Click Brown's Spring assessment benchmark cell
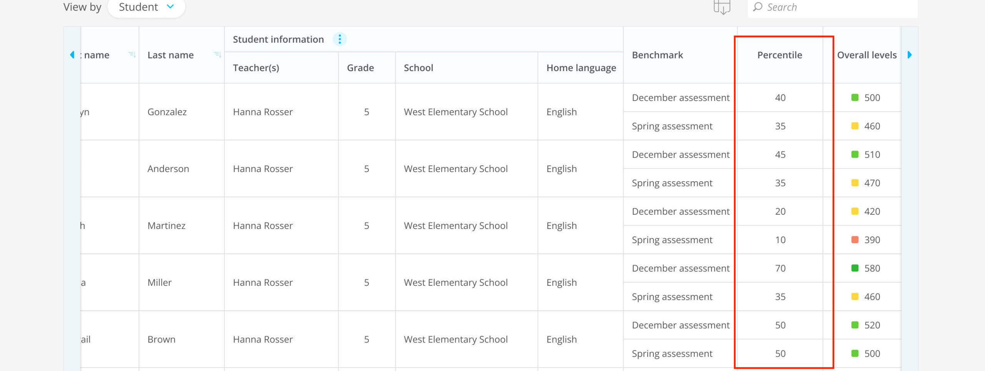 click(680, 353)
